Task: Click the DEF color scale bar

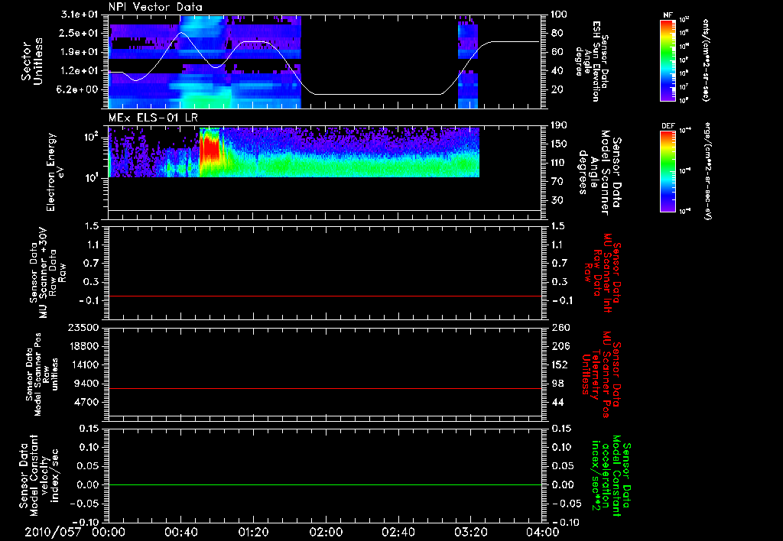Action: coord(668,171)
